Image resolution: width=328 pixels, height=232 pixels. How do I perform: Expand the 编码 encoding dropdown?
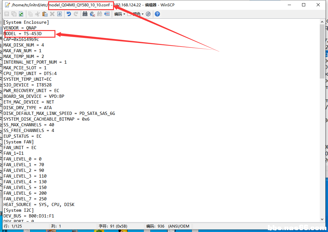coord(120,14)
